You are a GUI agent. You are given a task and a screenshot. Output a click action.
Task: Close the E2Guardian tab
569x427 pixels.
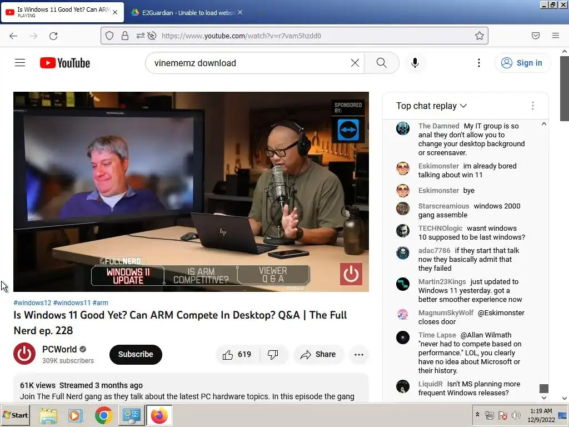pos(240,12)
